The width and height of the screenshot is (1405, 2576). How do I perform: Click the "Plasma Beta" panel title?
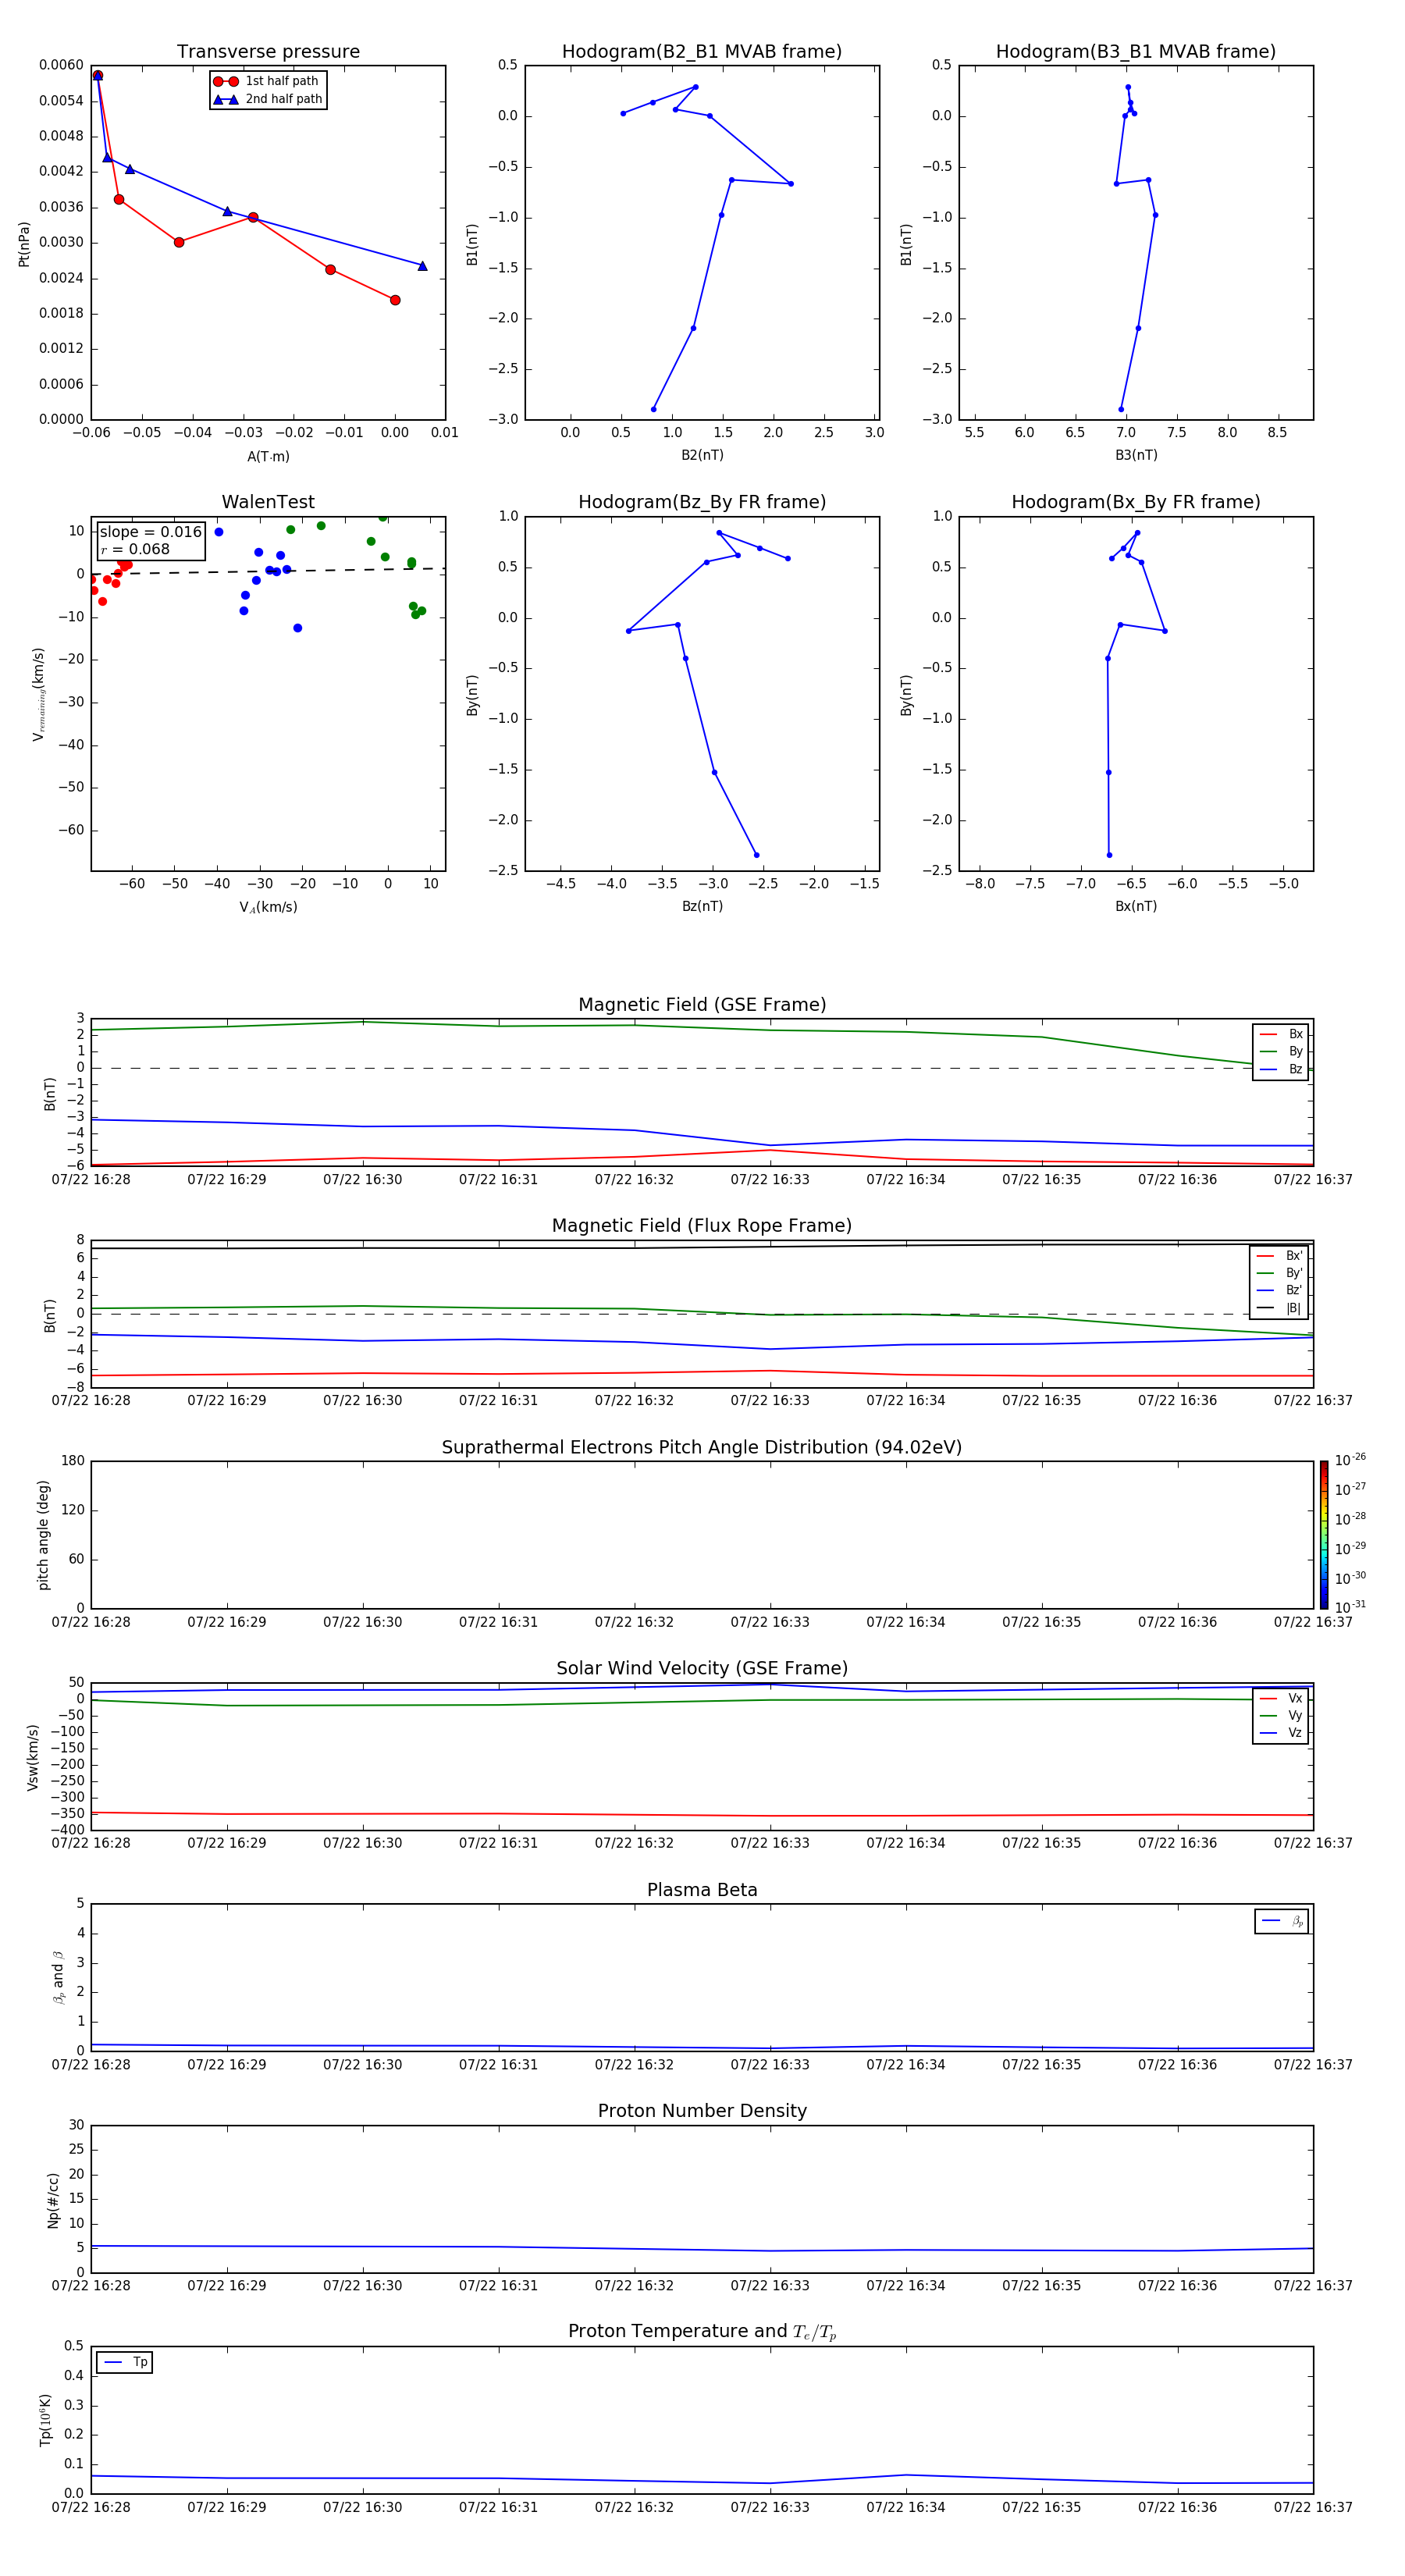coord(702,1891)
